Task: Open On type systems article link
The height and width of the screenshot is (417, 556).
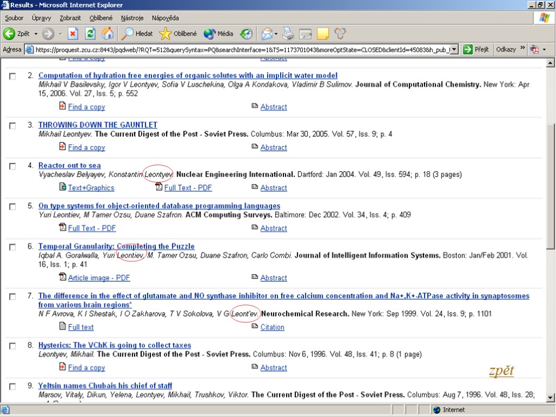Action: (159, 206)
